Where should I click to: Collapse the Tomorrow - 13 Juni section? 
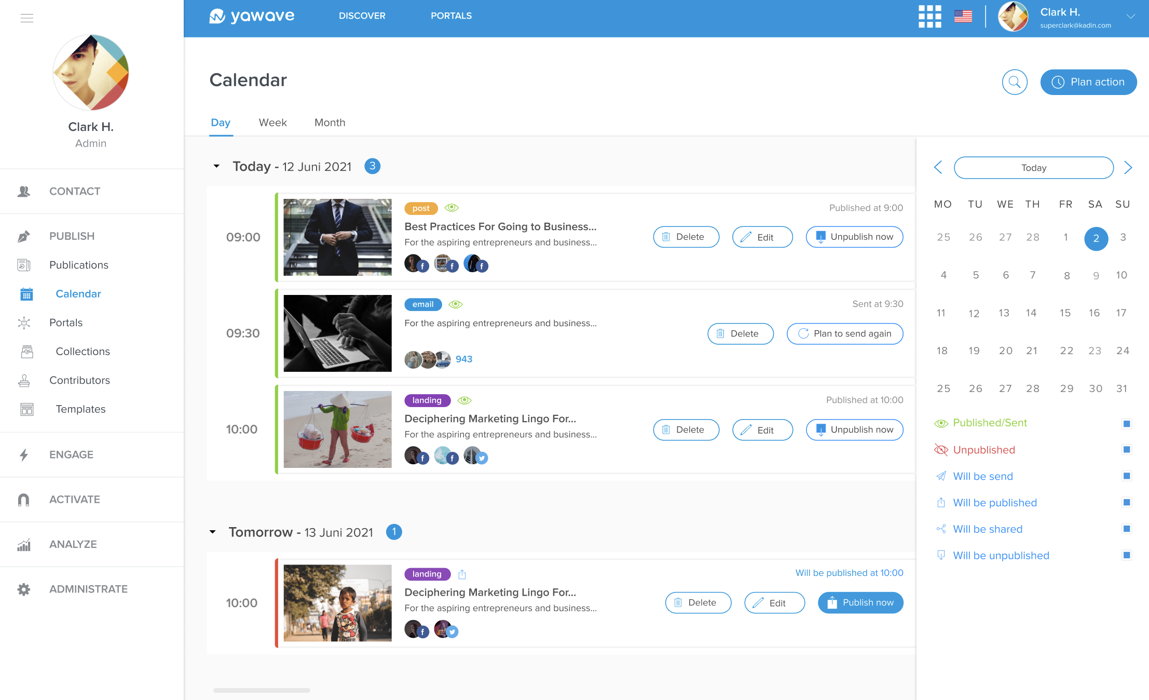[213, 532]
